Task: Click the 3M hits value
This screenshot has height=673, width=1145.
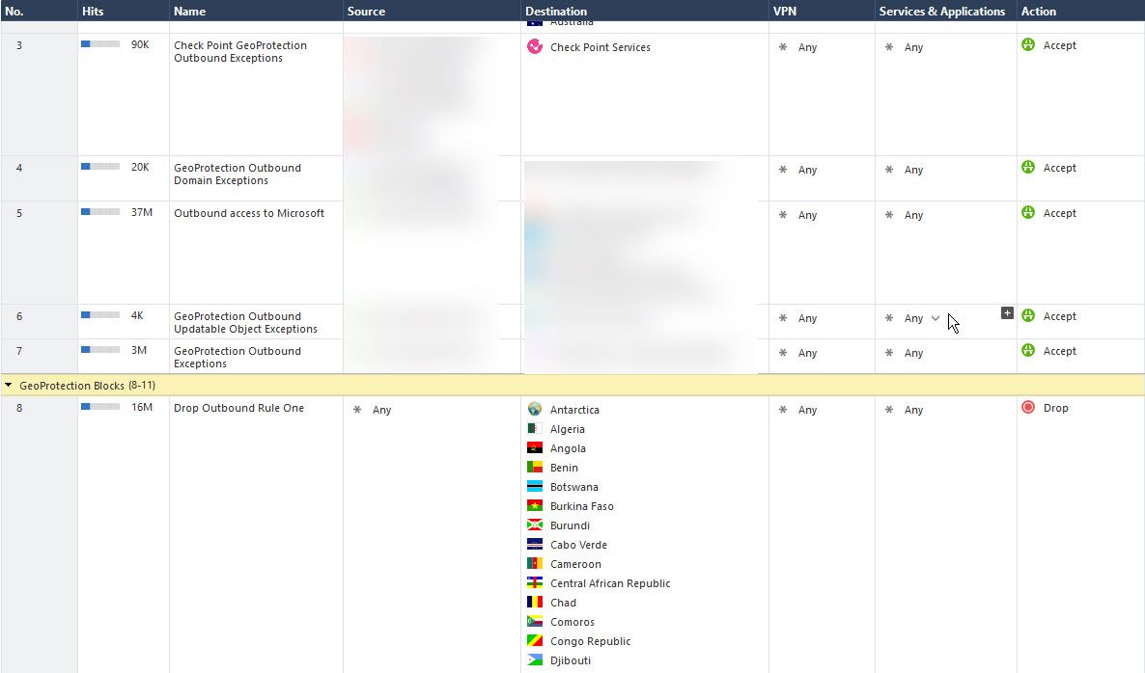Action: [139, 350]
